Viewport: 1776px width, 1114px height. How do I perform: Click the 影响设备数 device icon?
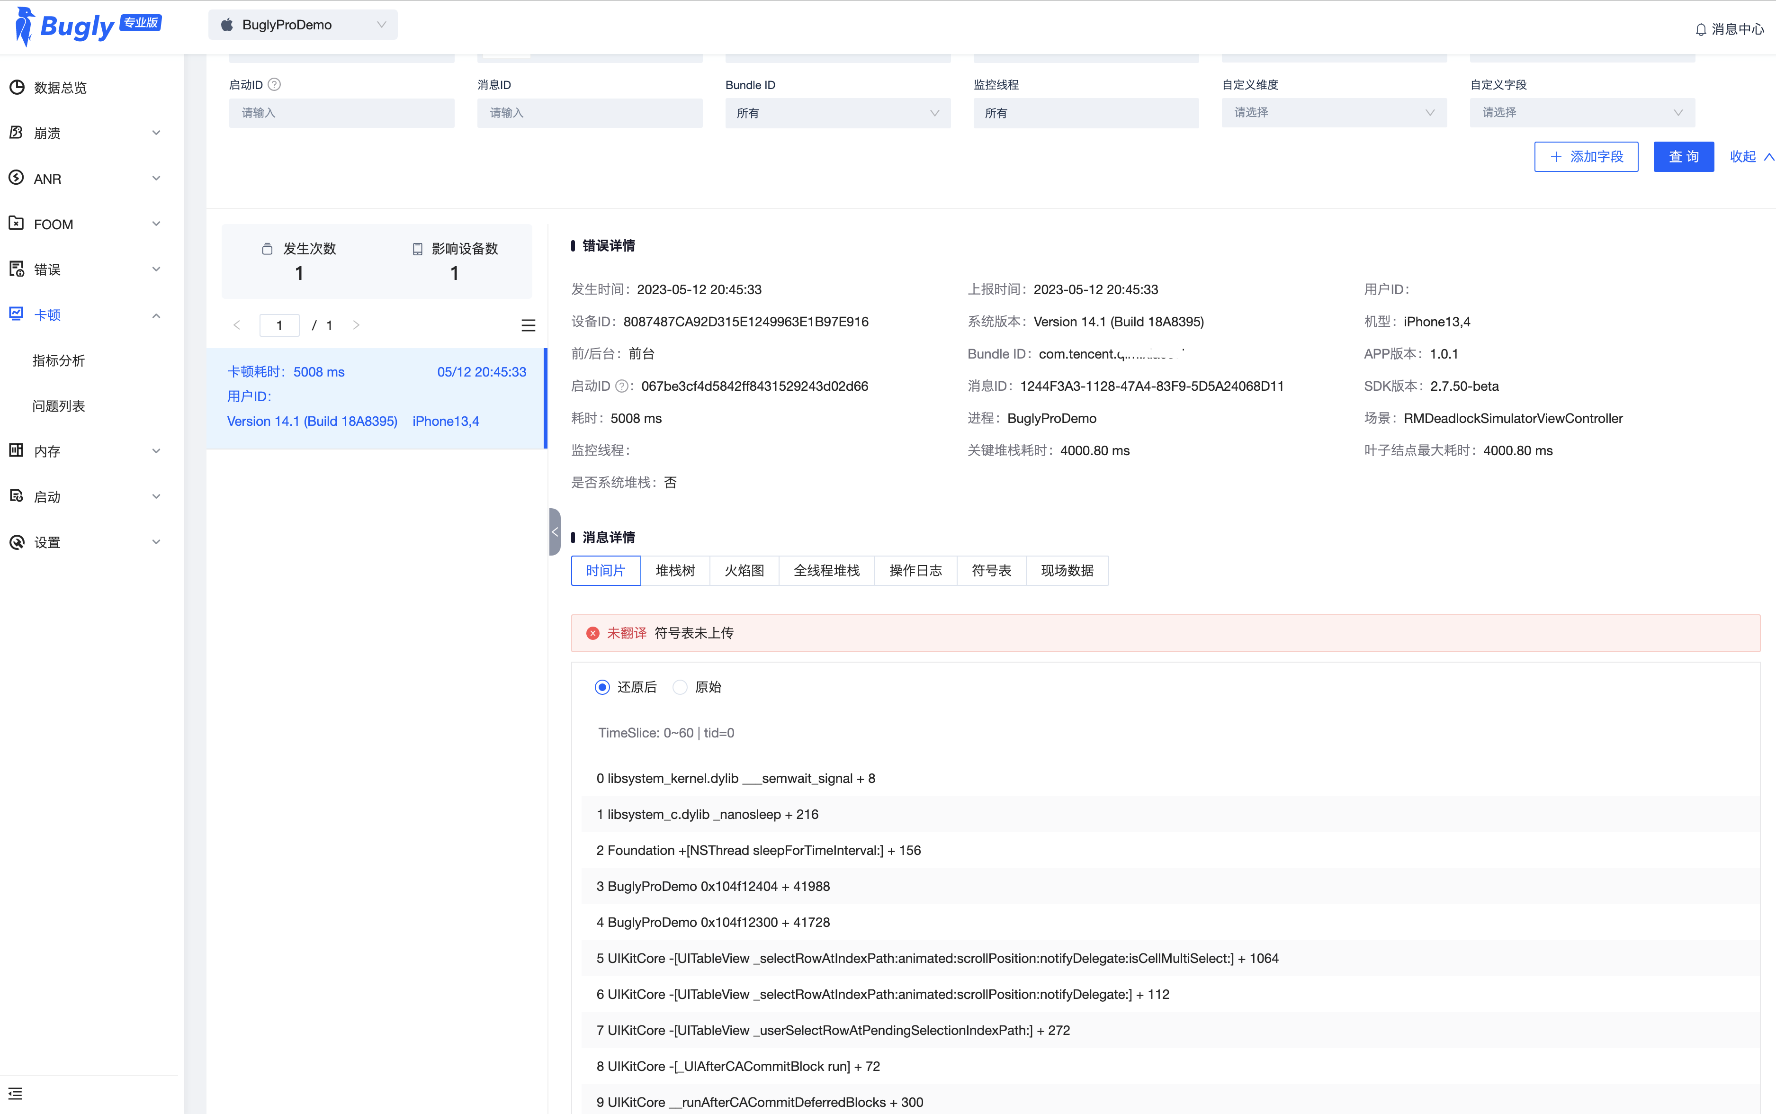(418, 249)
